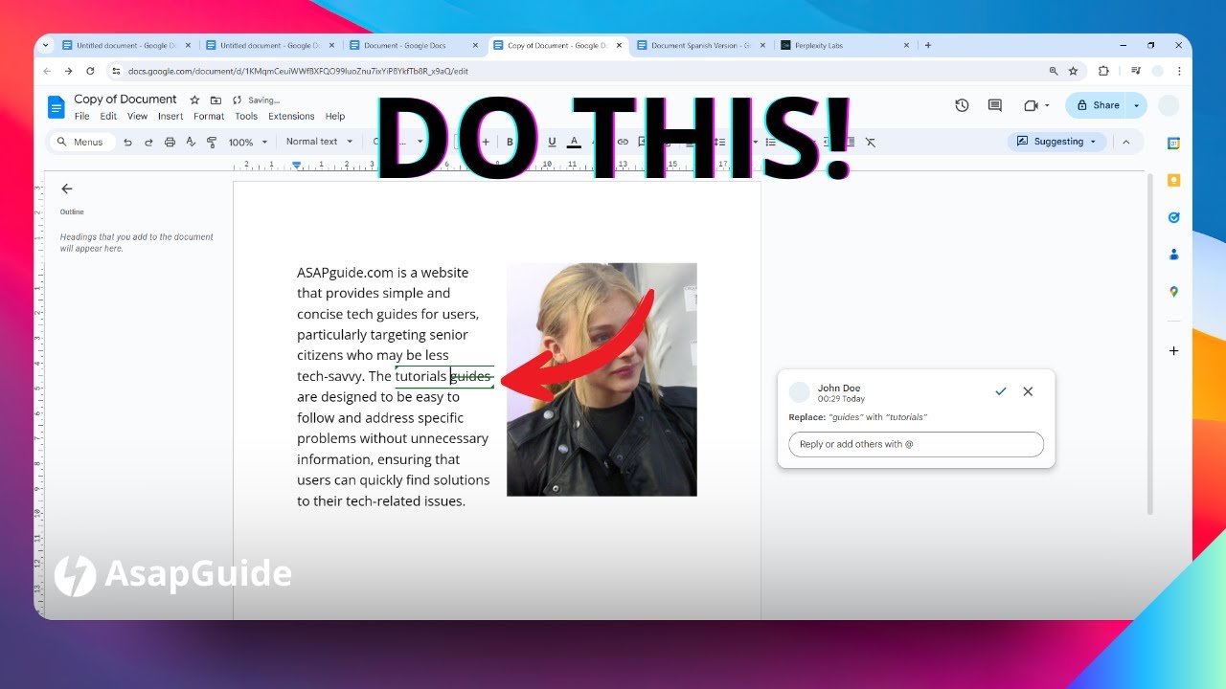Open the Chrome profile avatar
The image size is (1226, 689).
click(x=1157, y=71)
